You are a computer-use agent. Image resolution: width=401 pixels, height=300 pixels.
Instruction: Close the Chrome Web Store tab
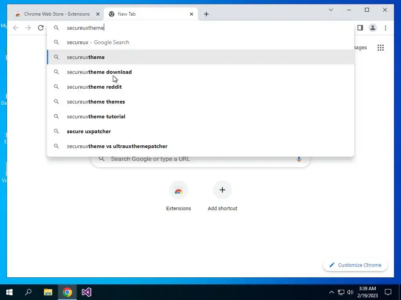coord(98,14)
